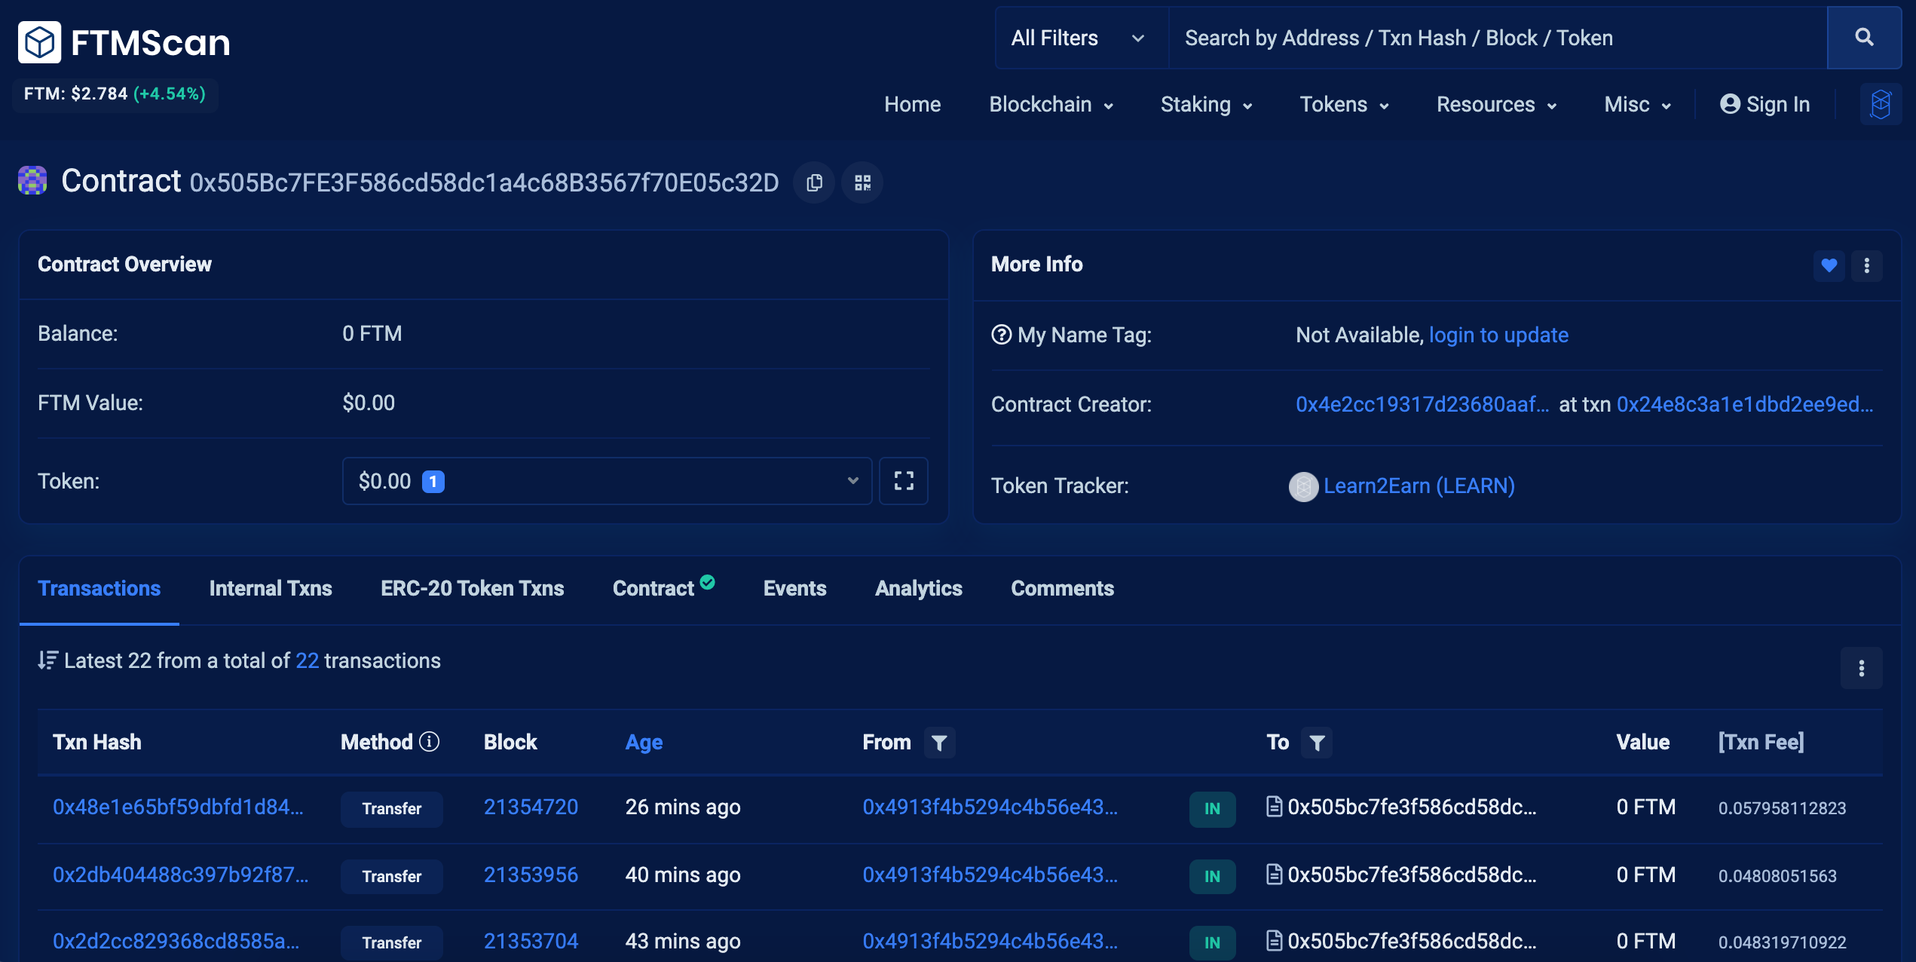Click the Learn2Earn (LEARN) token link
Image resolution: width=1916 pixels, height=962 pixels.
(x=1419, y=486)
